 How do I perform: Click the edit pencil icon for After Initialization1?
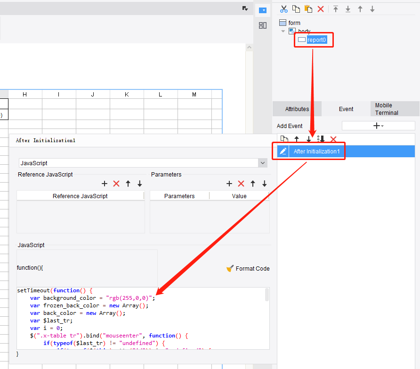pos(283,151)
